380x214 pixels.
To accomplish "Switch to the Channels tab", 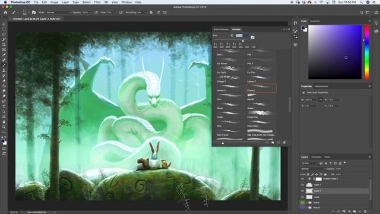I will tap(316, 157).
